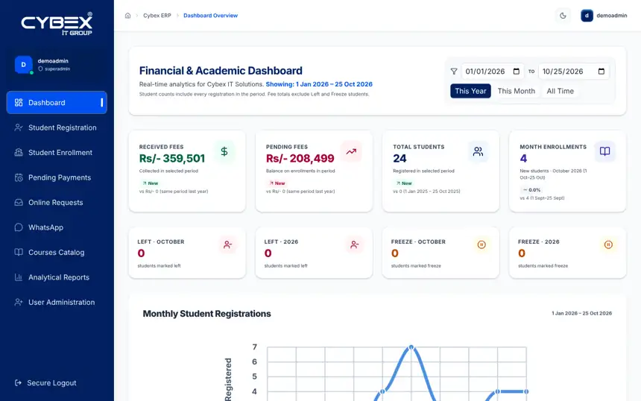Click pause icon on Freeze · 2026
Screen dimensions: 641x401
tap(608, 245)
